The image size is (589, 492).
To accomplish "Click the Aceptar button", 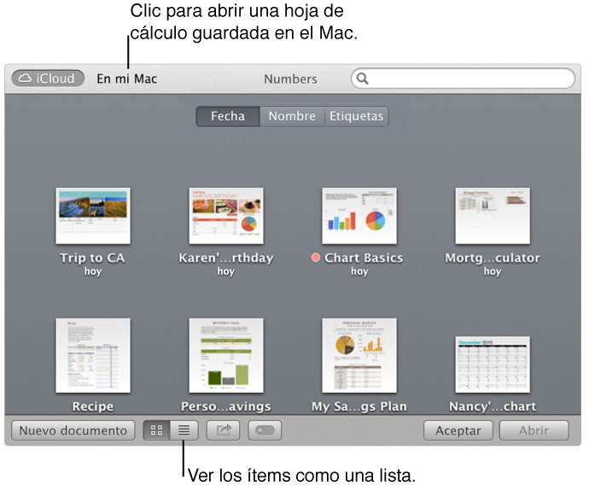I will (x=458, y=430).
